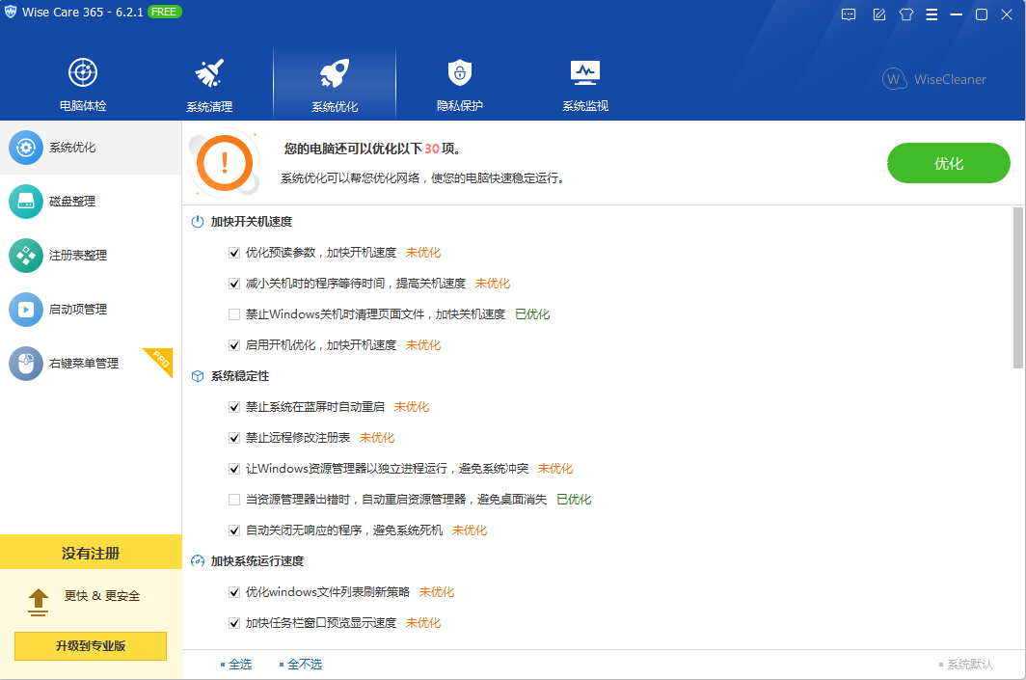Click the 升级到专业版 upgrade button
Image resolution: width=1026 pixels, height=680 pixels.
coord(91,646)
